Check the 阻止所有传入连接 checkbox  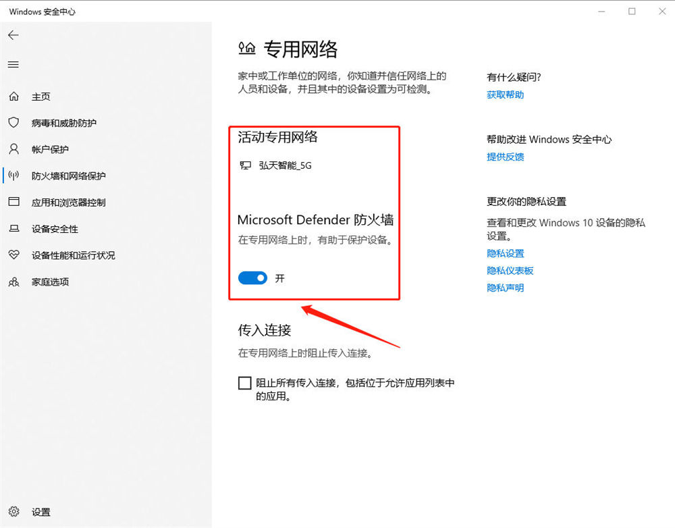coord(244,383)
